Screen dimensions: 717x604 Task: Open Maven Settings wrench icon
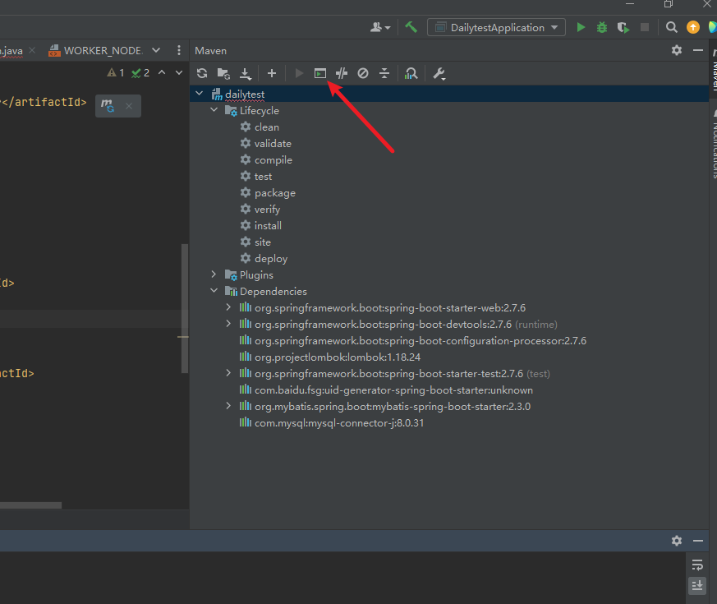click(439, 74)
